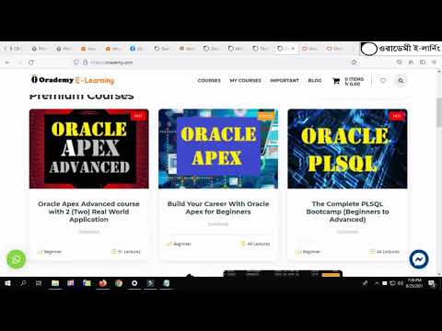
Task: Open the Oracle Apex Advanced course thumbnail
Action: click(89, 149)
